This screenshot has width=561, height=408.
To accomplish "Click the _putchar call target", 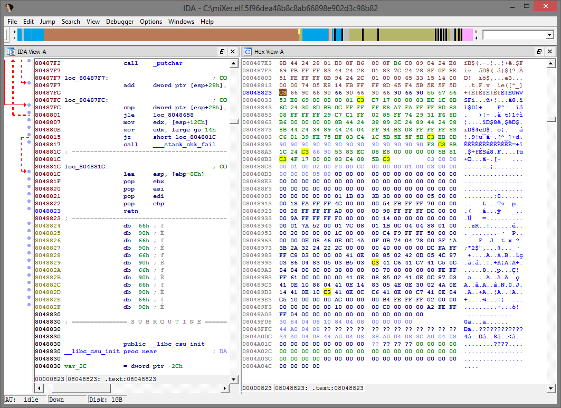I will click(x=168, y=63).
